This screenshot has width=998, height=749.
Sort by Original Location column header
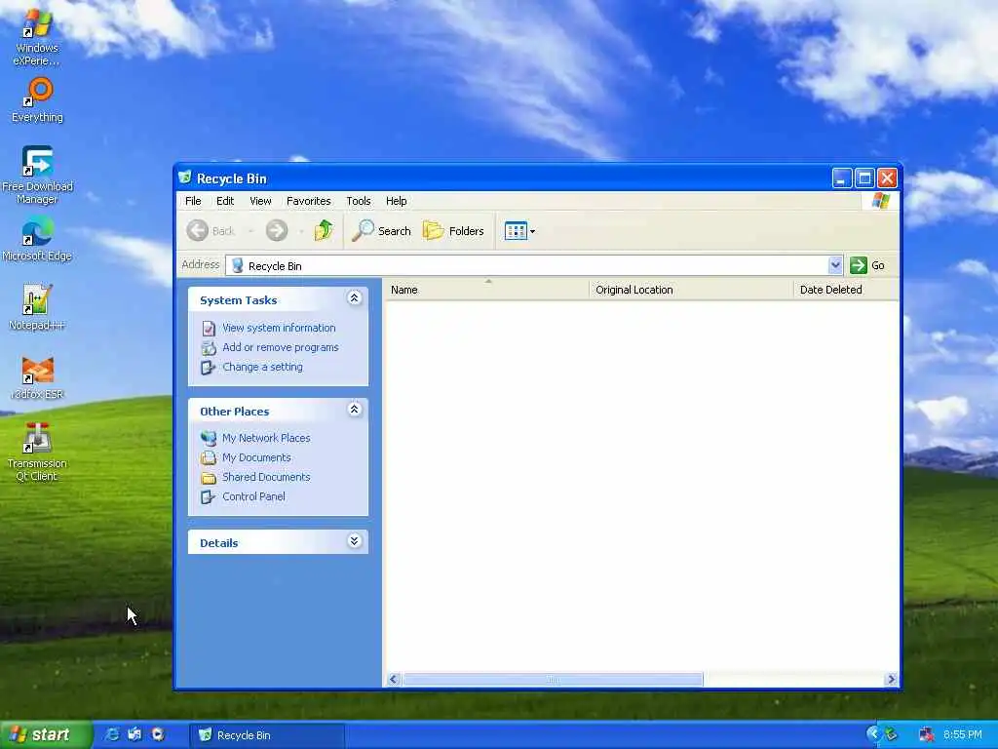(x=691, y=290)
